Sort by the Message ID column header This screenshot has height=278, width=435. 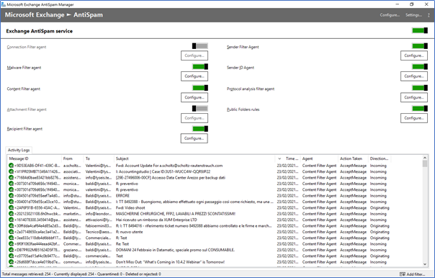coord(34,158)
